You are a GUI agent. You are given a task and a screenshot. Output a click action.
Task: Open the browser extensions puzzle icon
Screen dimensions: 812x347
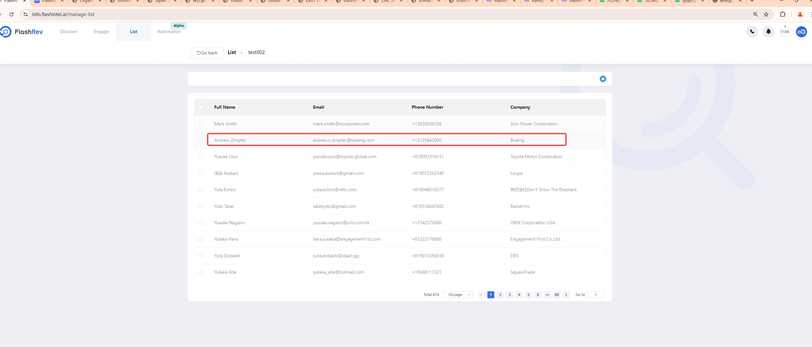pos(783,14)
